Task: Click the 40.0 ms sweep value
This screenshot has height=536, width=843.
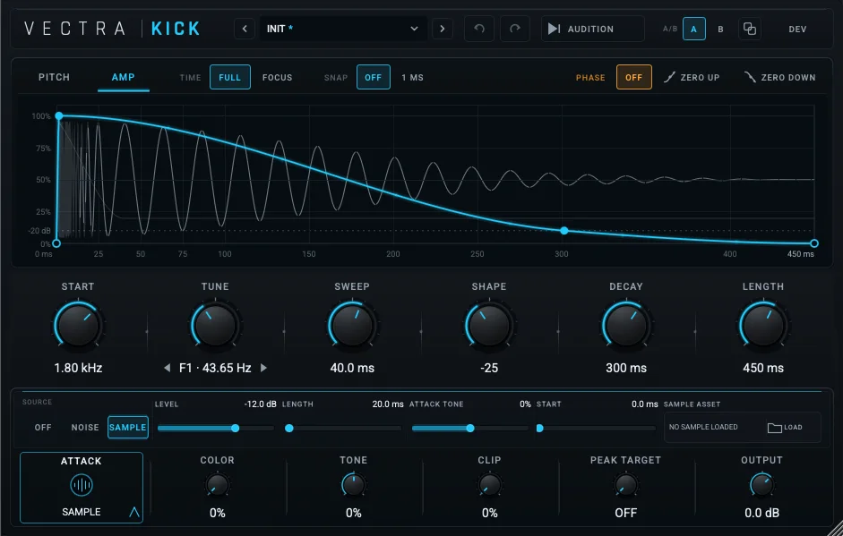Action: point(352,368)
